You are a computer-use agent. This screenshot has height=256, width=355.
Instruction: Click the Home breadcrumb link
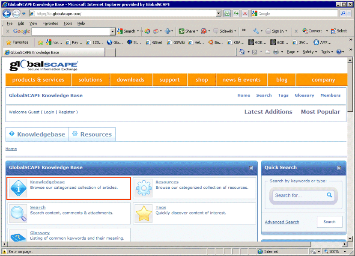tap(11, 149)
